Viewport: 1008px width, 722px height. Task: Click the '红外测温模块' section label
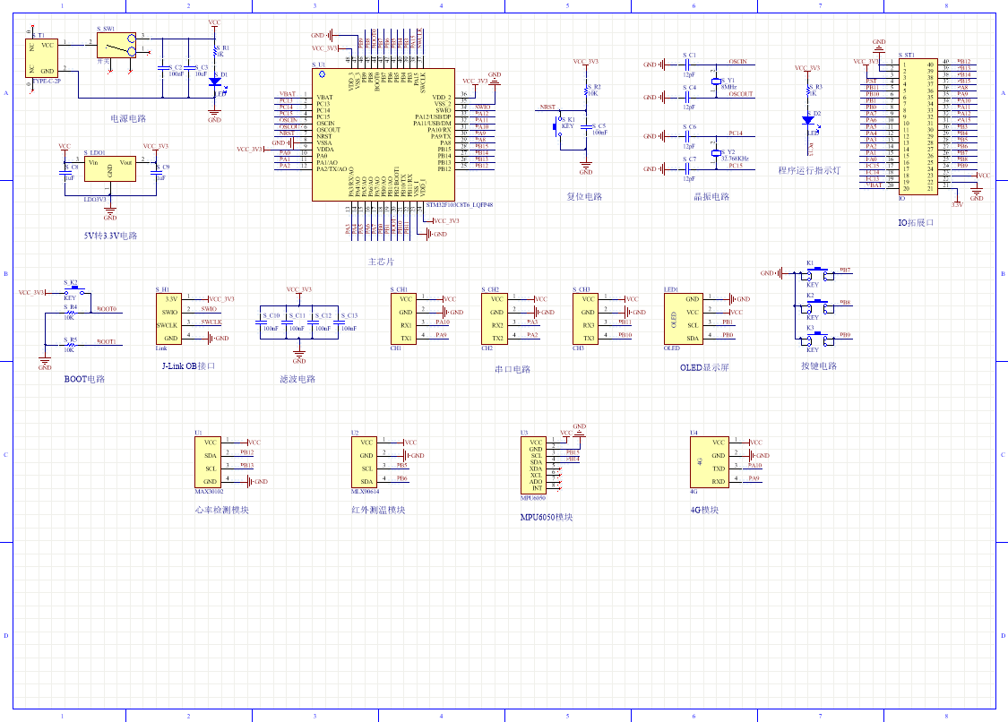coord(378,510)
